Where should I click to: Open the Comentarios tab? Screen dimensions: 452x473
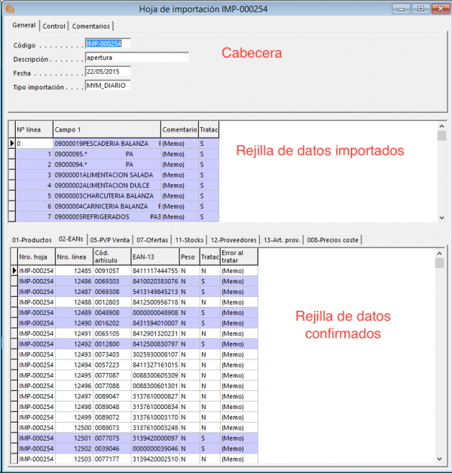pos(91,26)
